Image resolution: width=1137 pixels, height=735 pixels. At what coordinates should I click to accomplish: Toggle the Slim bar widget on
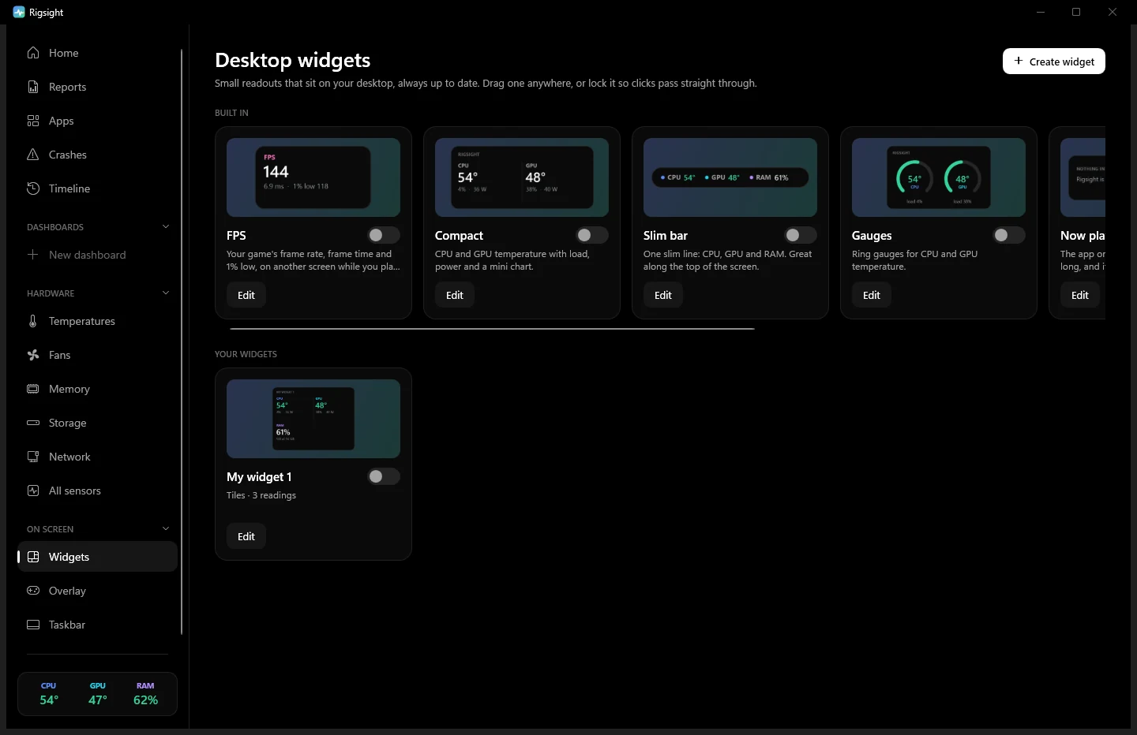click(801, 235)
